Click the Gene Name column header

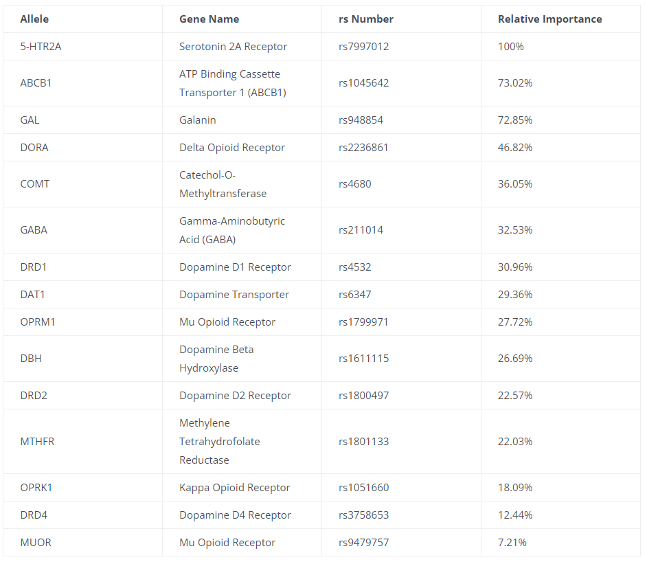(209, 19)
